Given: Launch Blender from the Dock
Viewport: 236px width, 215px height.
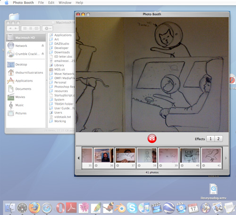Looking at the screenshot, I should [120, 208].
